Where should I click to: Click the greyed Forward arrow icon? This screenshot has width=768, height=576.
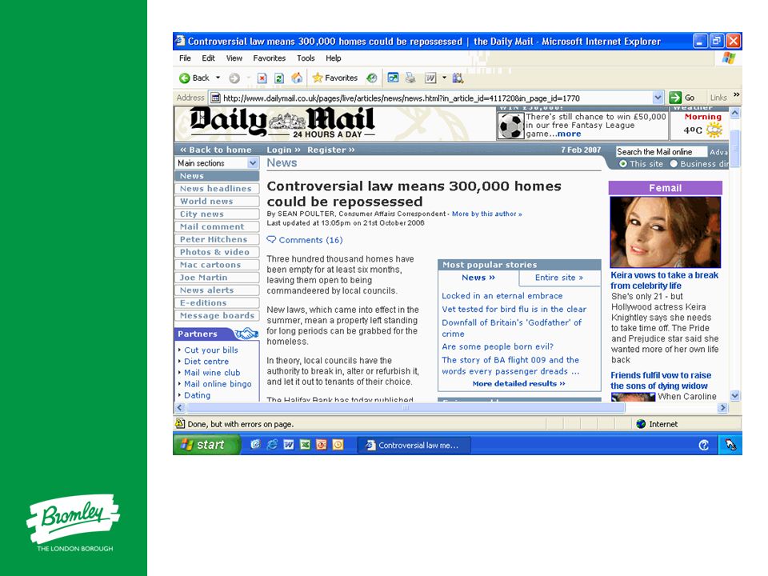(234, 78)
